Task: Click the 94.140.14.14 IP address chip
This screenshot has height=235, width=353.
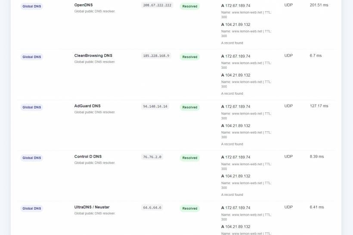Action: point(155,106)
